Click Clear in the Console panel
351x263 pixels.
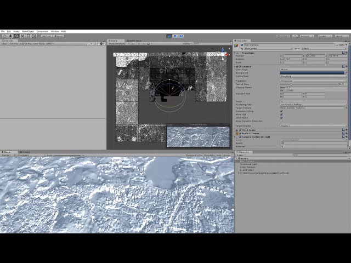pos(4,44)
